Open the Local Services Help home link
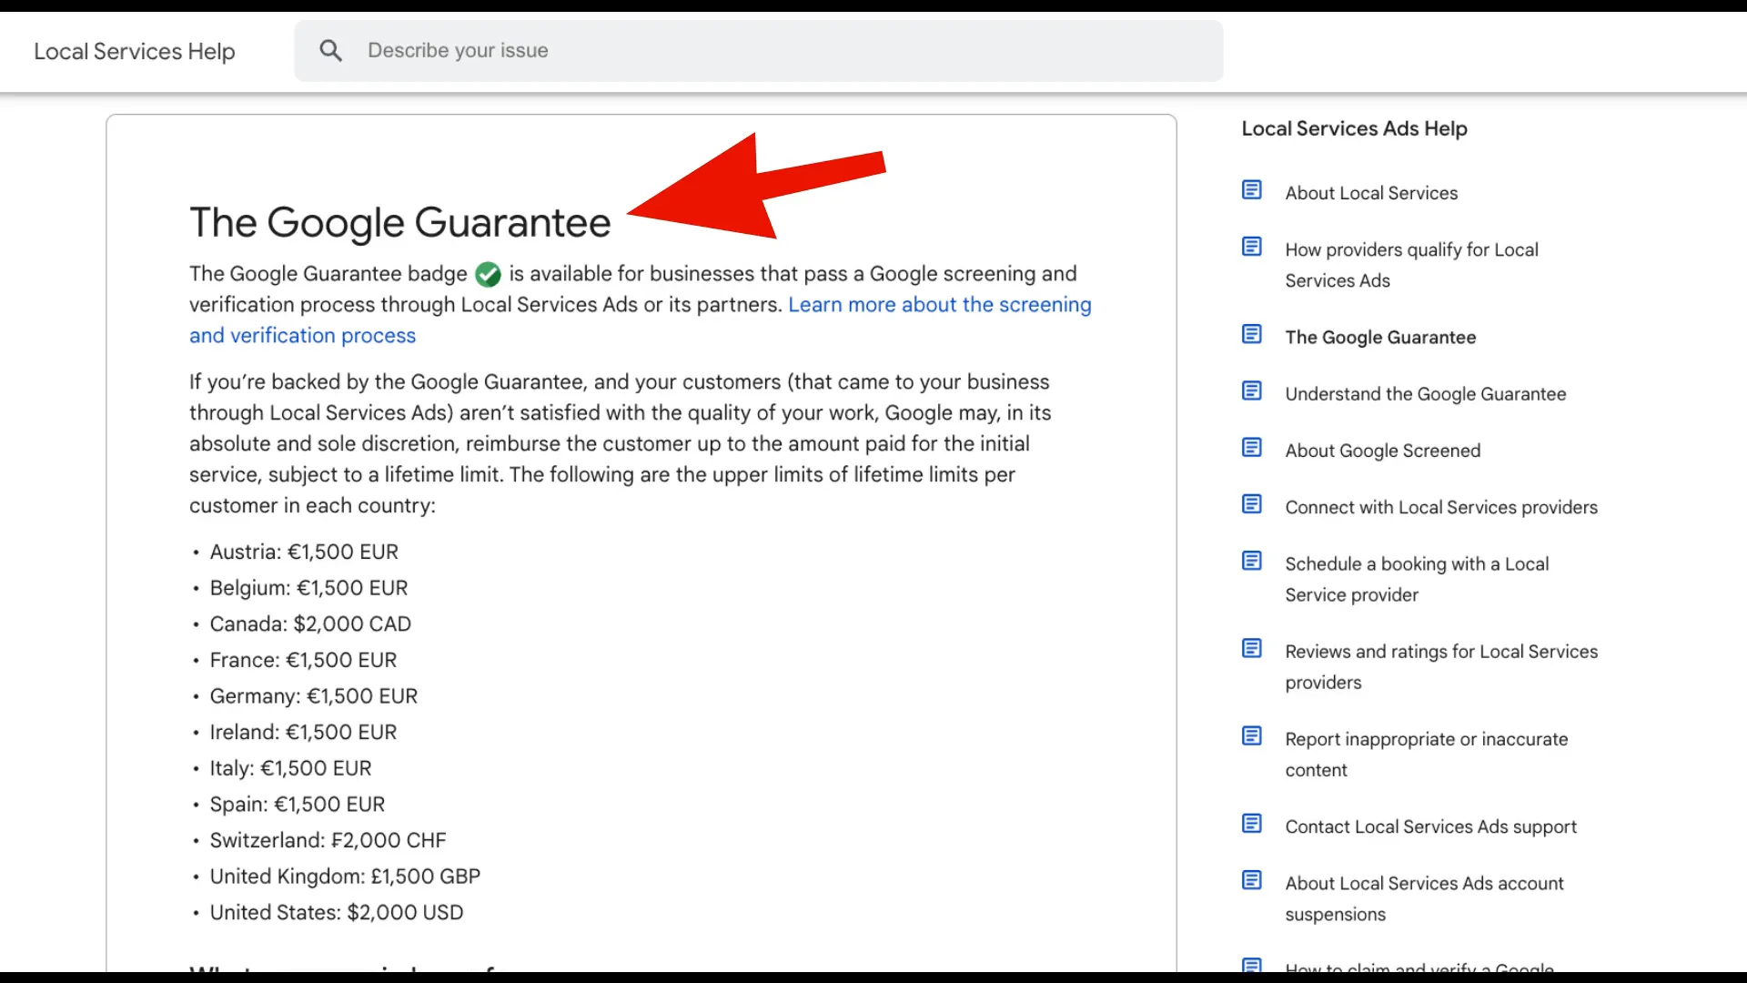Image resolution: width=1747 pixels, height=983 pixels. 135,52
